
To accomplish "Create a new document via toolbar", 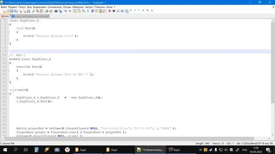I will pos(3,11).
